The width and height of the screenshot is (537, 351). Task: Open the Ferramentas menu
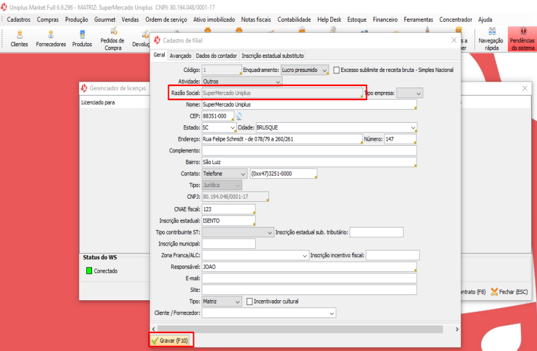click(418, 19)
